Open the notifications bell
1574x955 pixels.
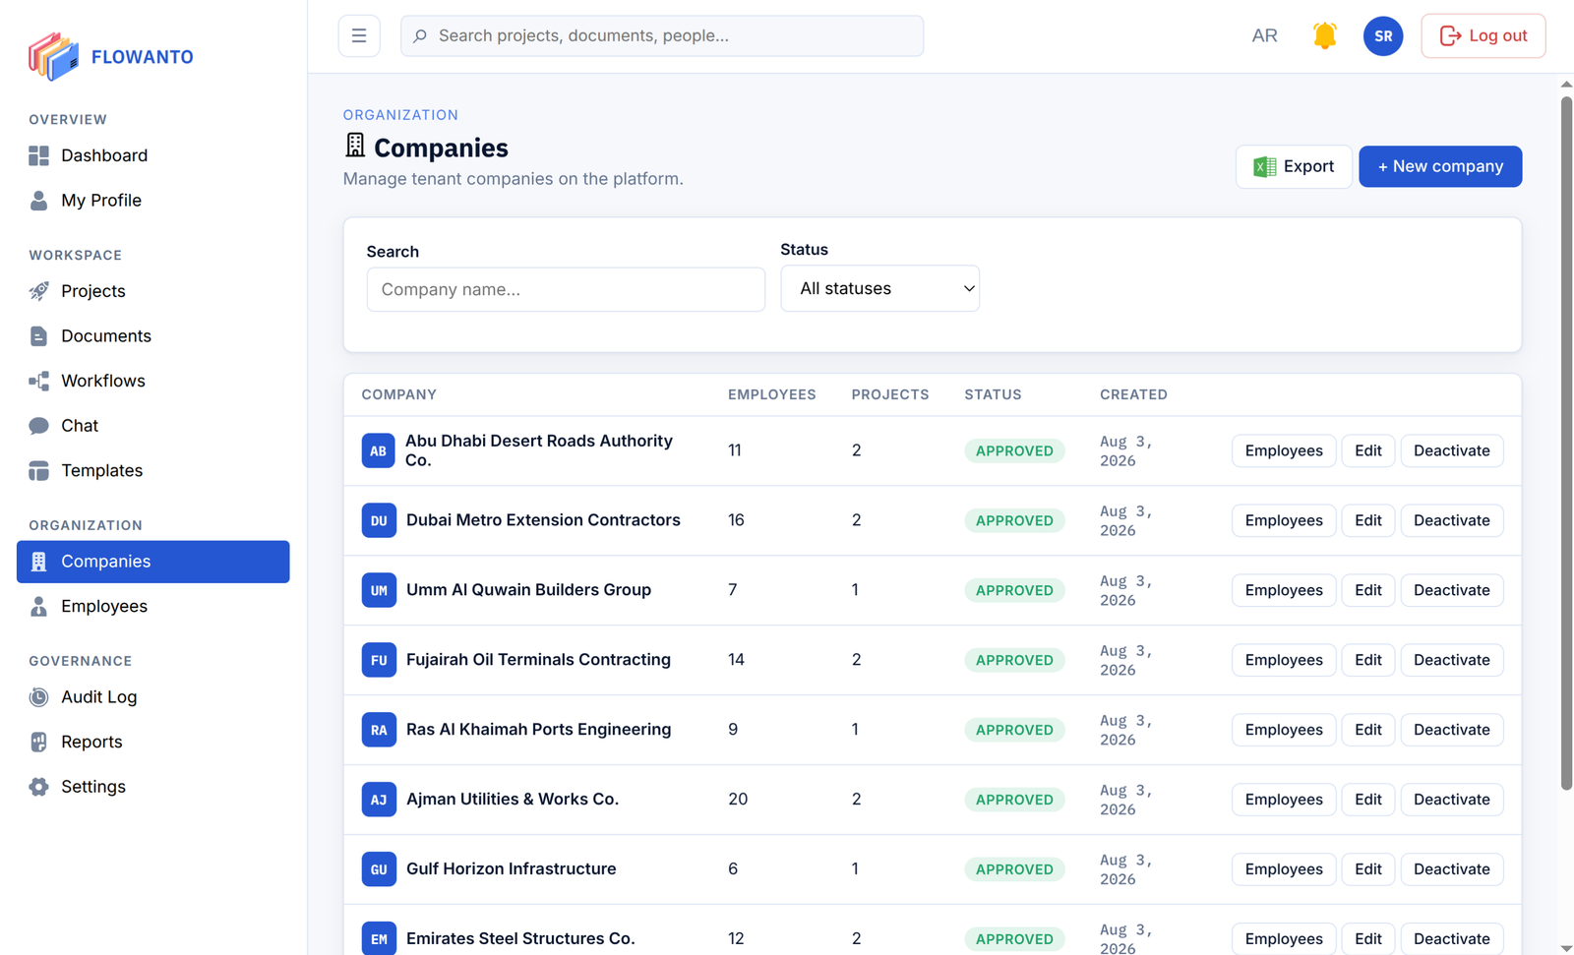pyautogui.click(x=1324, y=35)
